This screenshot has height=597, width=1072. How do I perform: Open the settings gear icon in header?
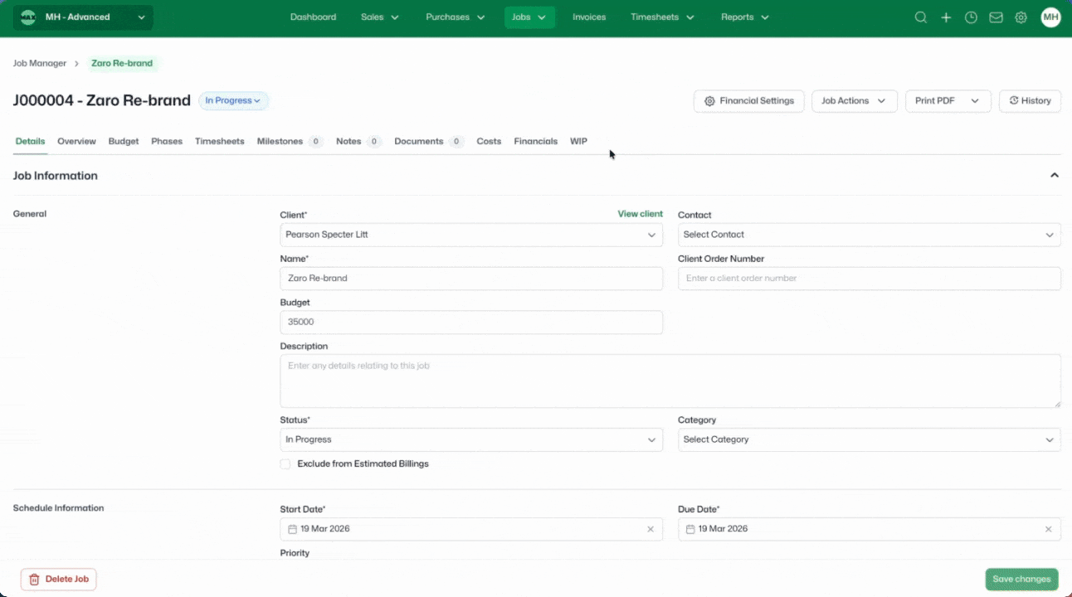point(1021,17)
